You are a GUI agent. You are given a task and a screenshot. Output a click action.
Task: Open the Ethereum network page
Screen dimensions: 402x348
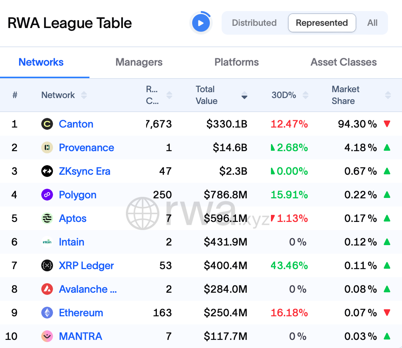click(81, 313)
